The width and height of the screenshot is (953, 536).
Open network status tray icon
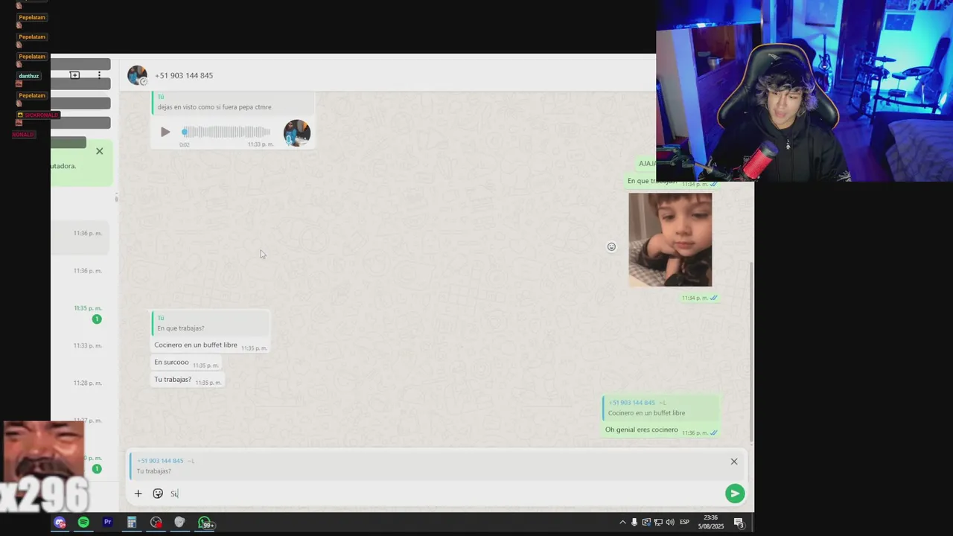[658, 523]
